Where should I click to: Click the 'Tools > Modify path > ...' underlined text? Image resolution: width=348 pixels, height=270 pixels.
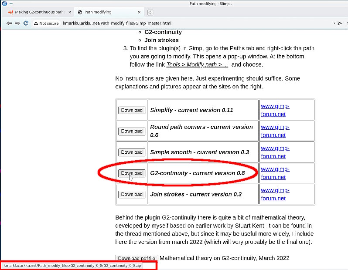point(197,64)
